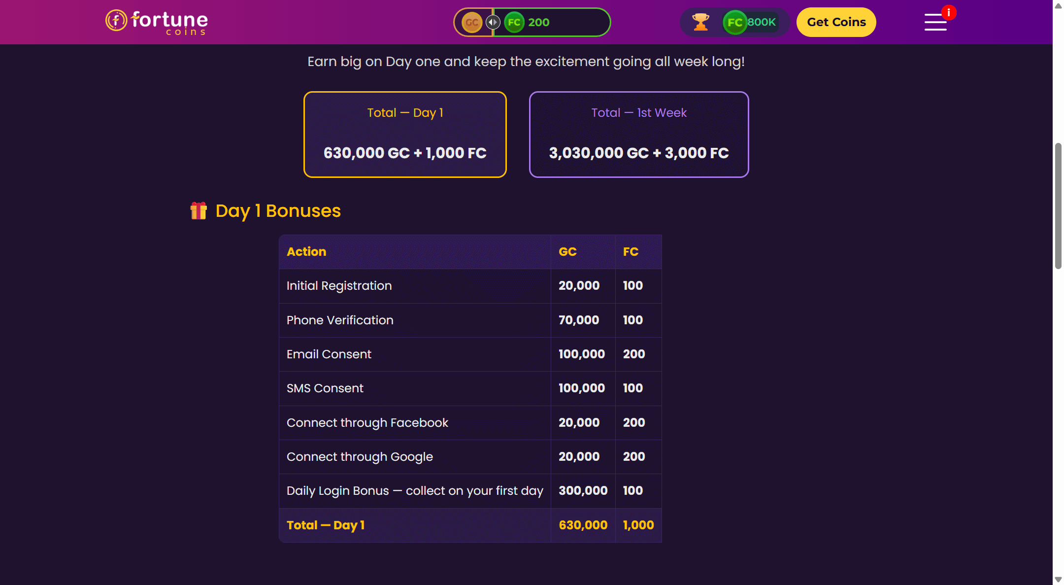Click the Fortune Coins logo
This screenshot has height=585, width=1064.
[x=157, y=22]
